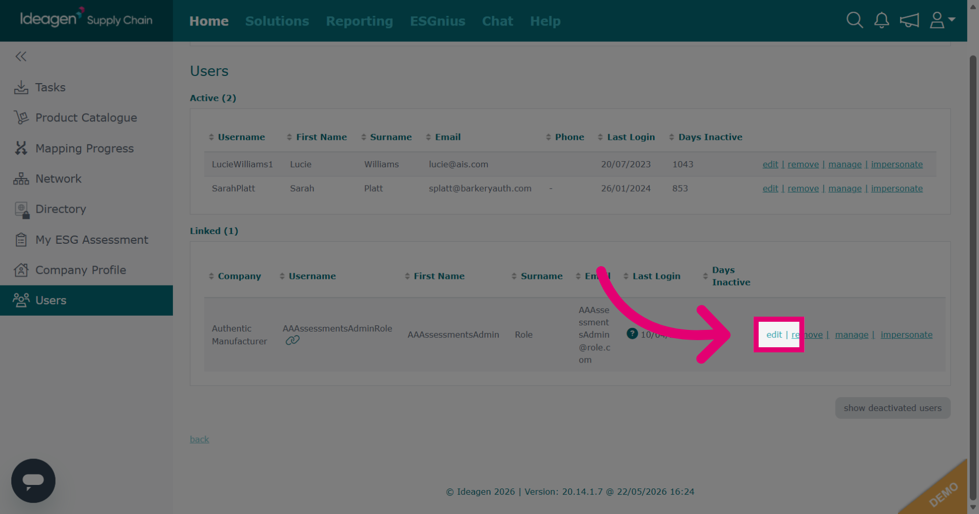Follow the back link
Screen dimensions: 979x514
point(199,439)
